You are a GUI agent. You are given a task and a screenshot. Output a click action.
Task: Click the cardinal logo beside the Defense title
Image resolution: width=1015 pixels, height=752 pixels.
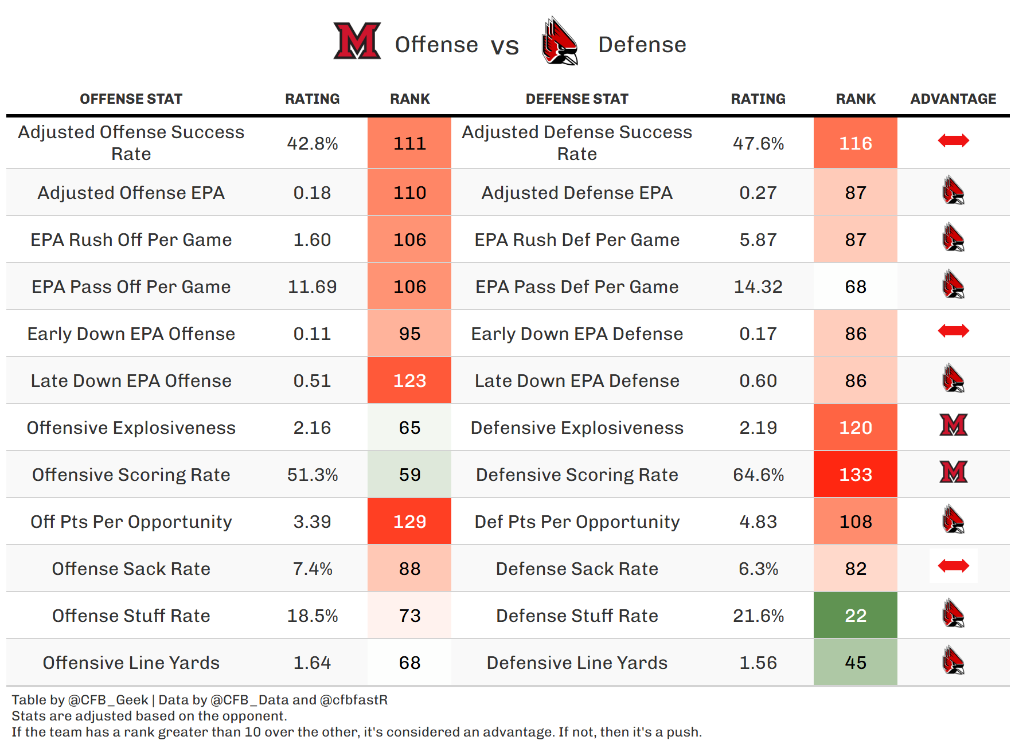pos(559,41)
